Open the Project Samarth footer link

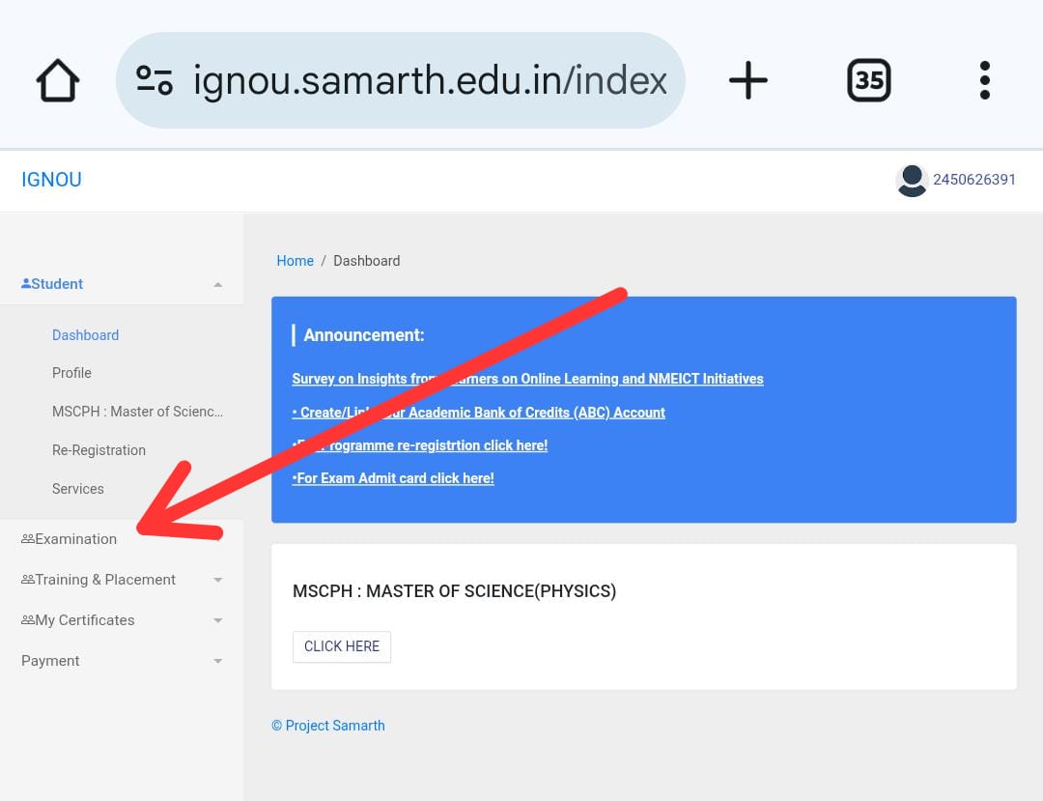point(328,726)
